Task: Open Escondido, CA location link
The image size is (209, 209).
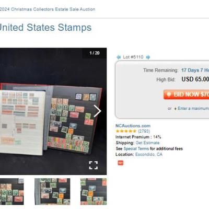Action: [x=149, y=154]
